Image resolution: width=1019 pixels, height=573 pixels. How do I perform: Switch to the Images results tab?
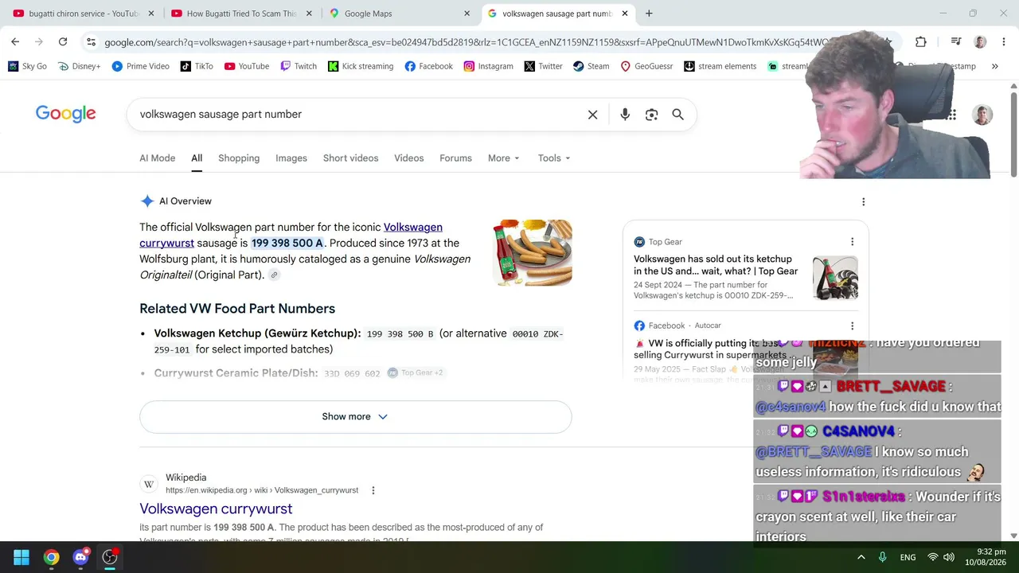click(291, 158)
